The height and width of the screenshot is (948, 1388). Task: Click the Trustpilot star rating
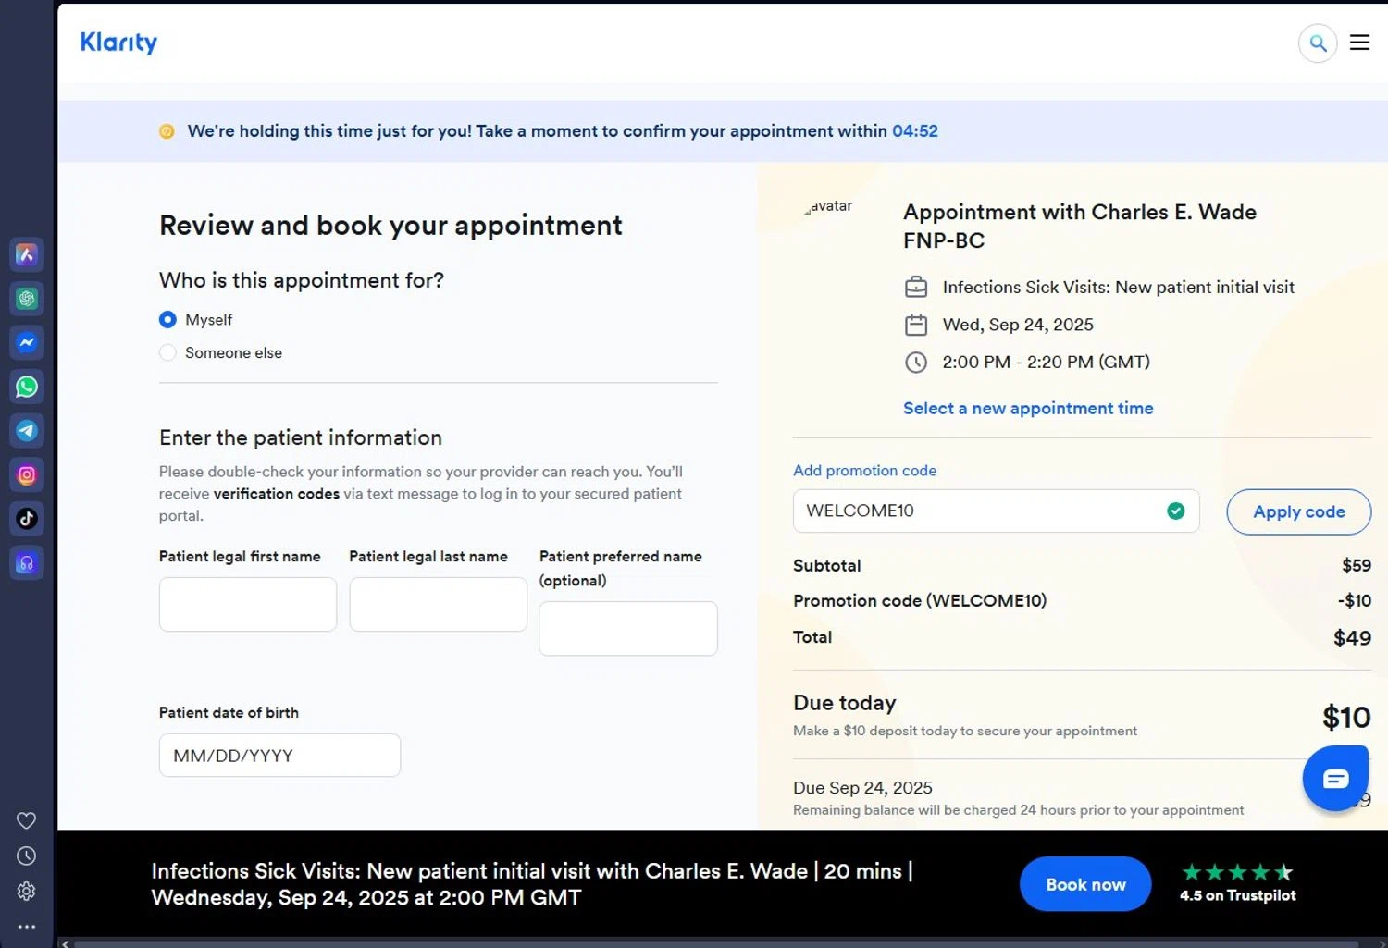pyautogui.click(x=1237, y=872)
